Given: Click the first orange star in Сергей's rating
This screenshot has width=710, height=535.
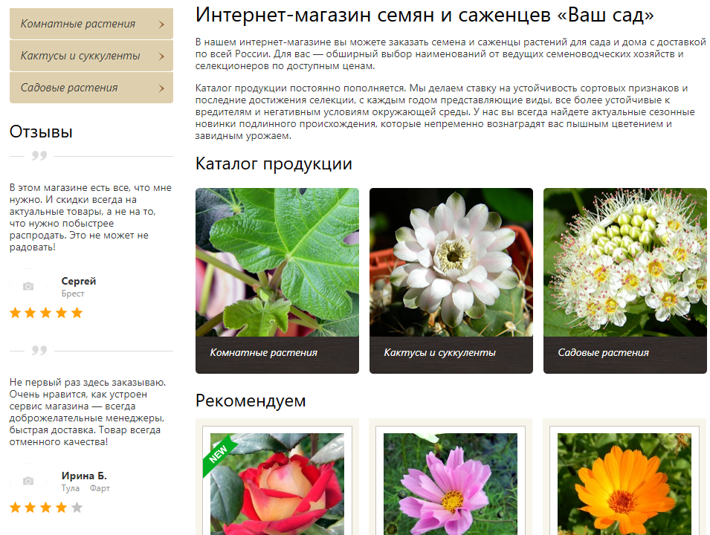Looking at the screenshot, I should (16, 314).
